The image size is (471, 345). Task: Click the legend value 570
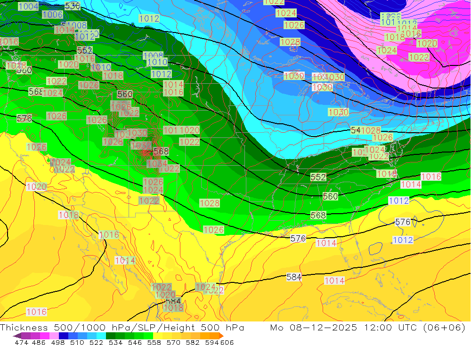[x=173, y=342]
